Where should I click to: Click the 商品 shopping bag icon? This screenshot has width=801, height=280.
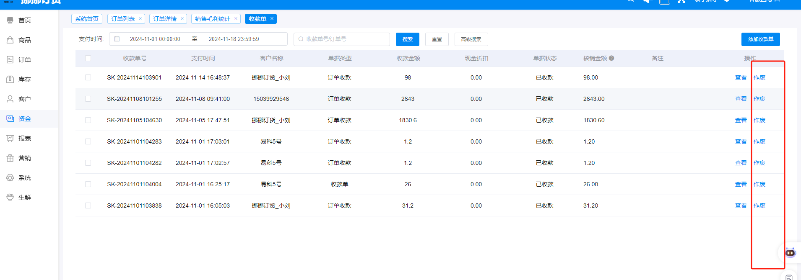(10, 40)
